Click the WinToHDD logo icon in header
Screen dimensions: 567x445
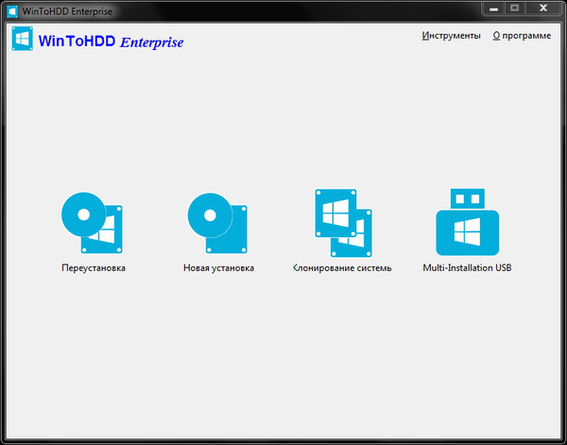[x=23, y=39]
